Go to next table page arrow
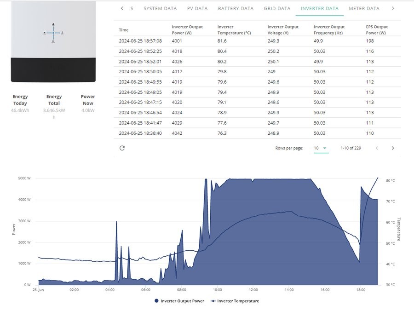This screenshot has height=311, width=414. pyautogui.click(x=393, y=148)
